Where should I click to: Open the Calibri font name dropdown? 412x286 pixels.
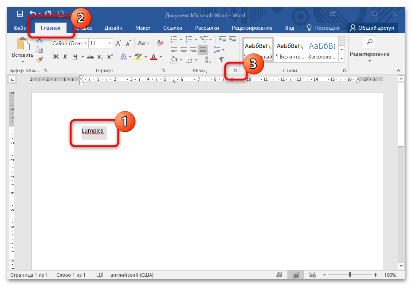pyautogui.click(x=69, y=43)
